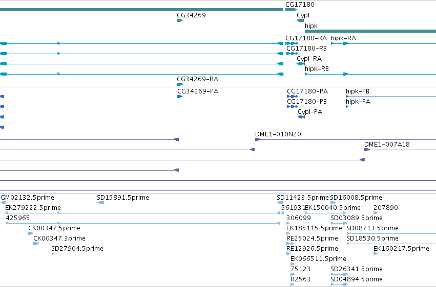Click the CG17180 gene label
Screen dimensions: 436x287
[300, 5]
